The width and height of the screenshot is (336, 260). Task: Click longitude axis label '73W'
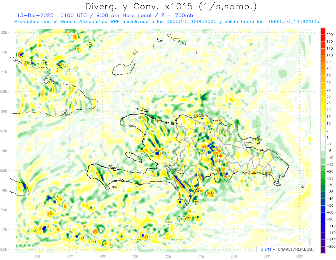pyautogui.click(x=135, y=256)
